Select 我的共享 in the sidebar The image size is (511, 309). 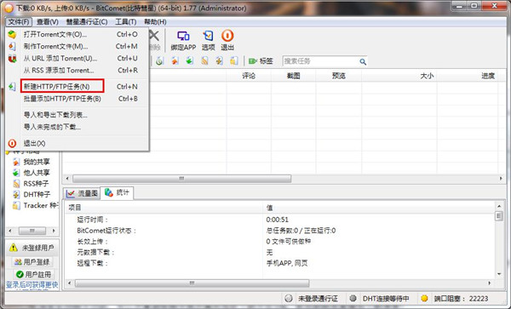tap(32, 162)
